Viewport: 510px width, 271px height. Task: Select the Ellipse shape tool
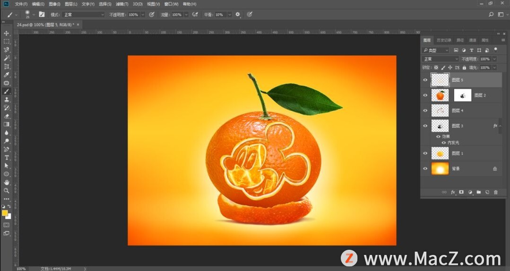[x=6, y=174]
